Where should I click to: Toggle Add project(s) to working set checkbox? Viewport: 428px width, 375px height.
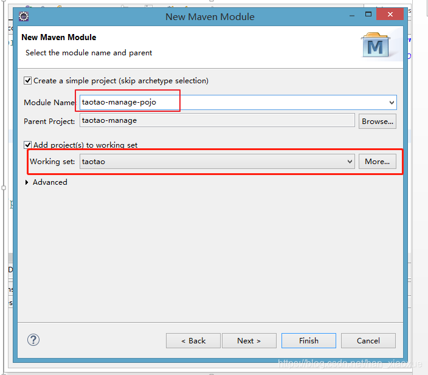(x=27, y=145)
